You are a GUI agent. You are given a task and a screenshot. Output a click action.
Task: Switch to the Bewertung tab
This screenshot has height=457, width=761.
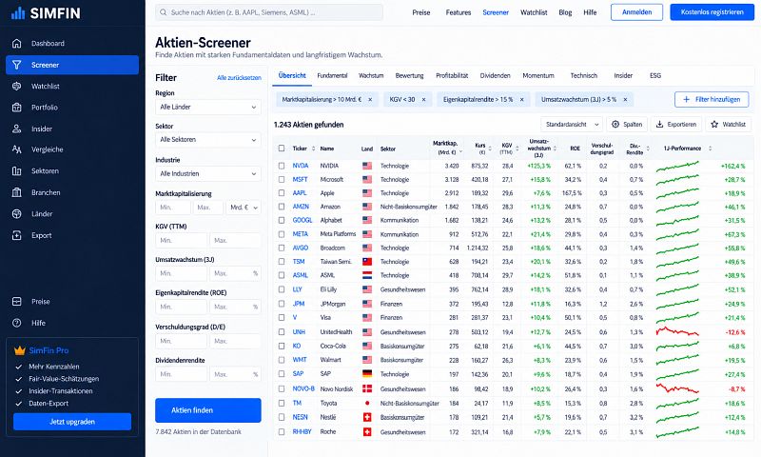click(409, 76)
